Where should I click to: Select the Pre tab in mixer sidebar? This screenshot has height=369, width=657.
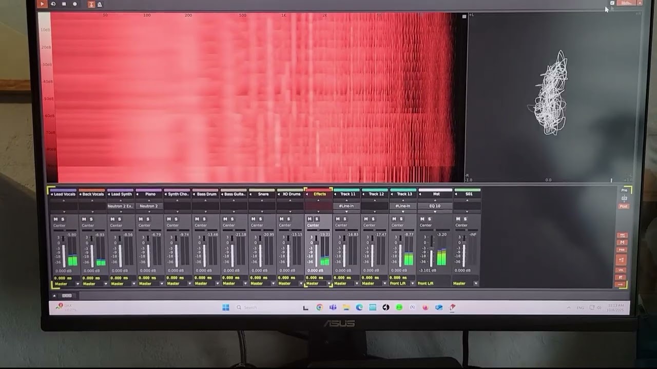click(x=624, y=191)
